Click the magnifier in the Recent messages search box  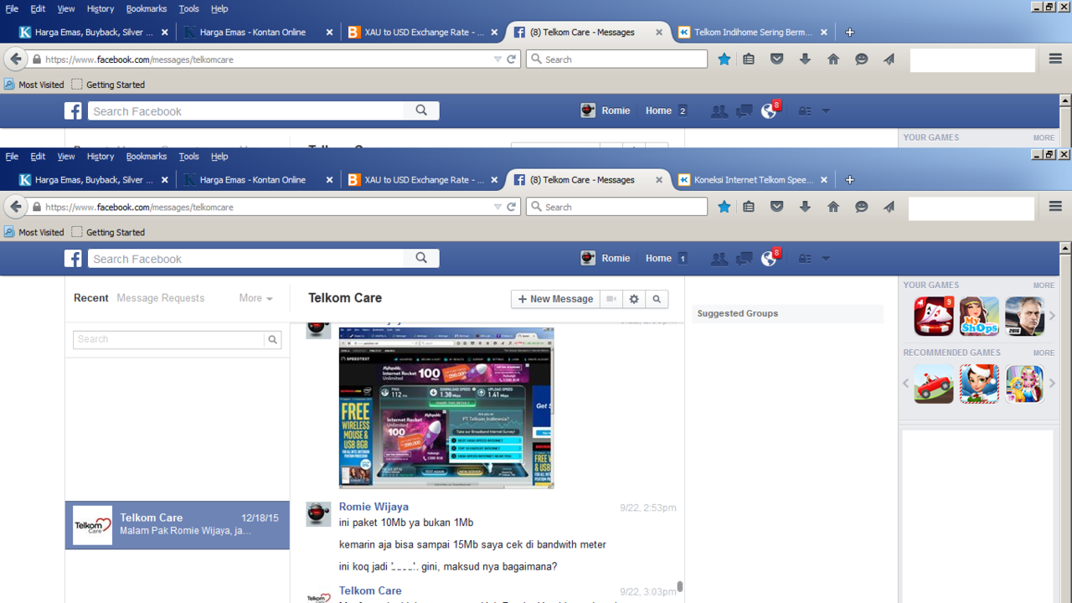coord(272,339)
